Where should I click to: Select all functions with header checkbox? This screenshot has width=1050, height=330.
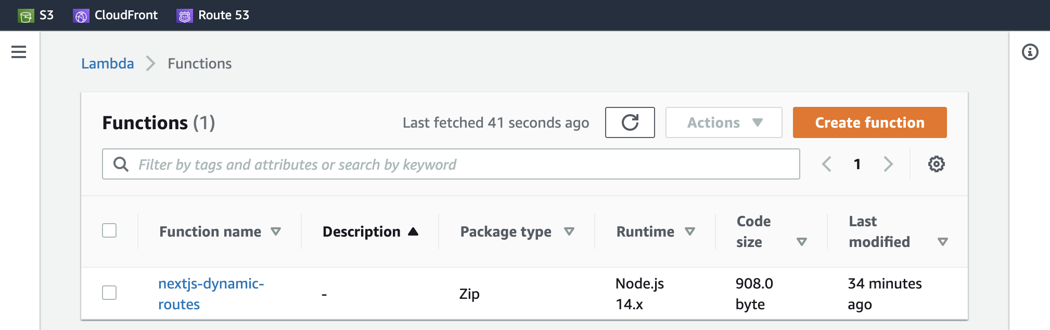[109, 230]
